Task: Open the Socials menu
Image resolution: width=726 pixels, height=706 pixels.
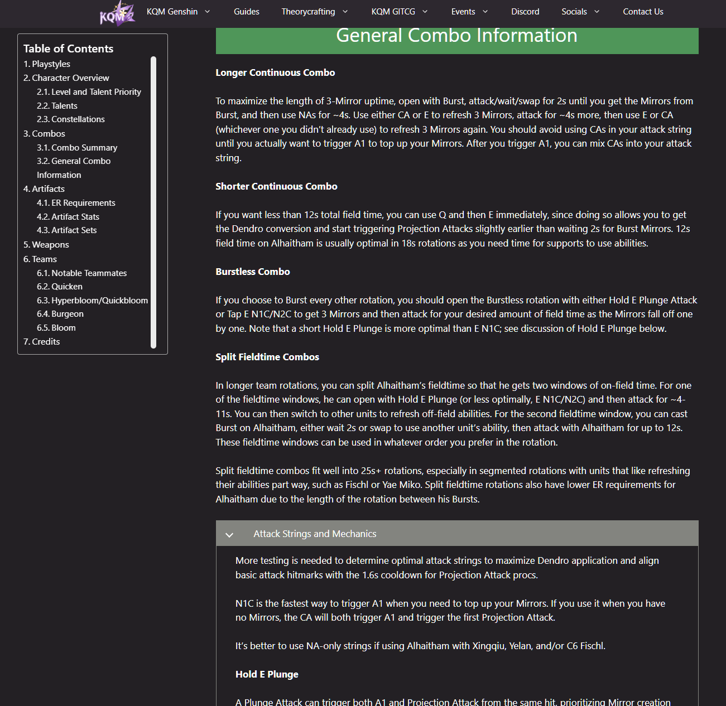Action: (574, 12)
